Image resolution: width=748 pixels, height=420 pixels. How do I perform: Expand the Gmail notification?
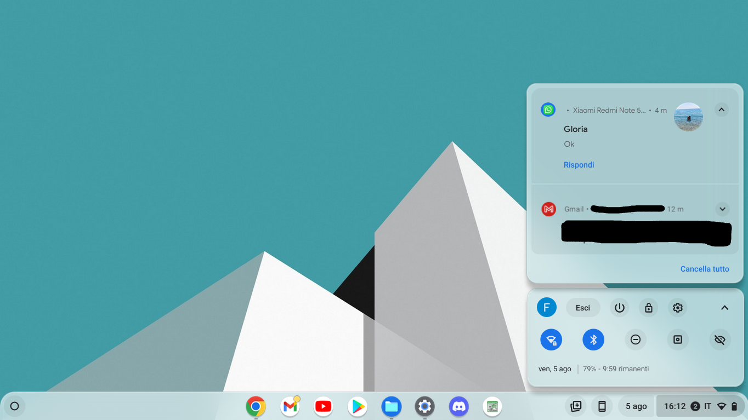[722, 209]
